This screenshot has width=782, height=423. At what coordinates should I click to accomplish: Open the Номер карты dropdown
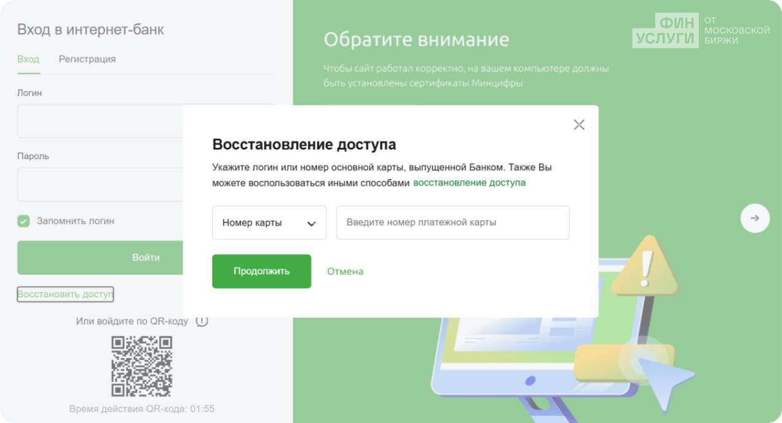tap(269, 223)
